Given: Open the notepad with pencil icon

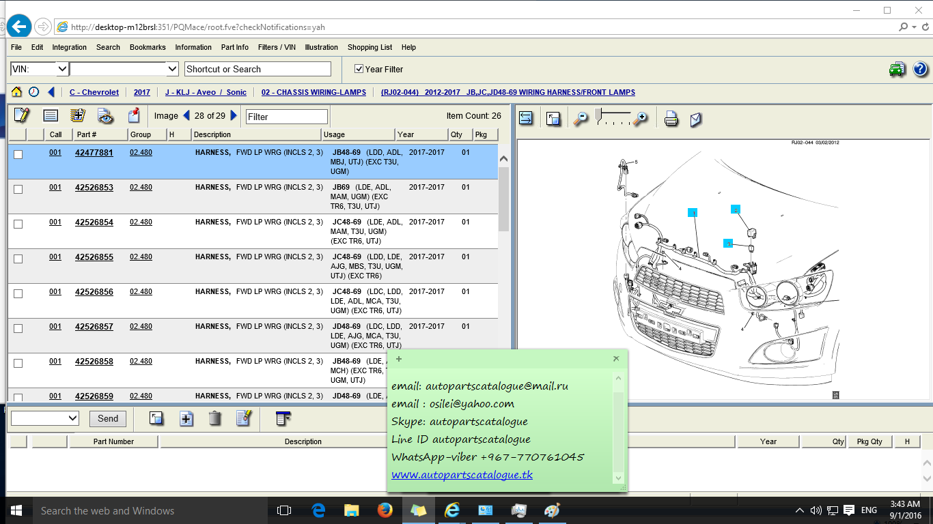Looking at the screenshot, I should (x=21, y=115).
